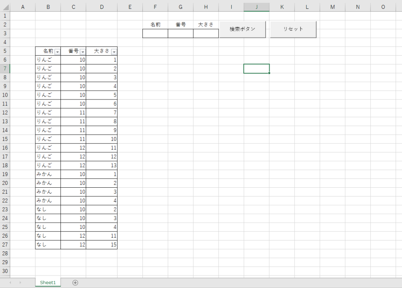402x288 pixels.
Task: Click the Select All corner triangle
Action: [5, 7]
